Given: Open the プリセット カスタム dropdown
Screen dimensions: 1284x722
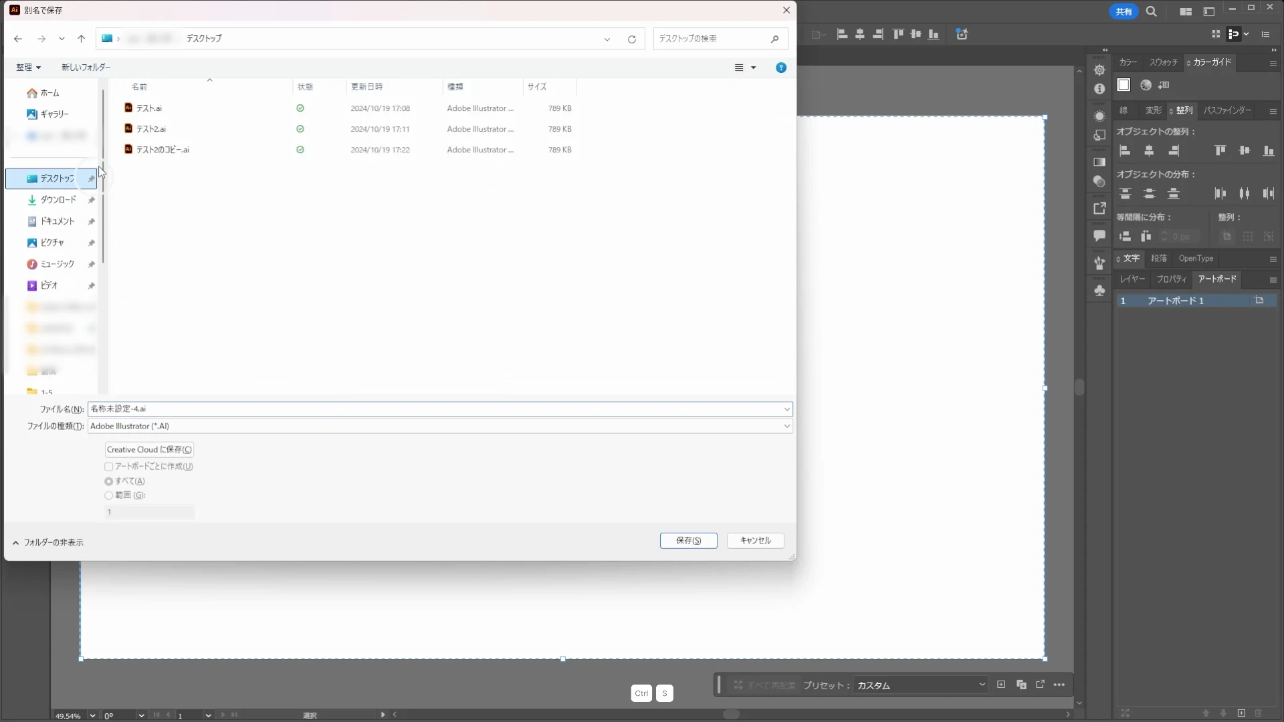Looking at the screenshot, I should coord(921,685).
